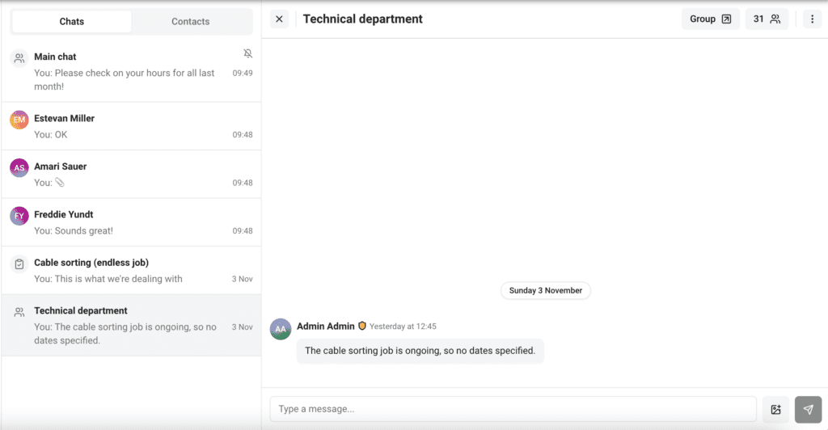Image resolution: width=828 pixels, height=430 pixels.
Task: Close the Technical department chat panel
Action: point(279,19)
